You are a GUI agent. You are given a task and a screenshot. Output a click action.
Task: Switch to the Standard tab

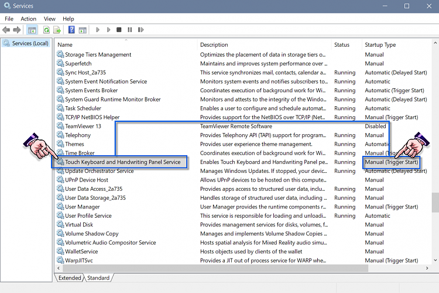(x=98, y=278)
